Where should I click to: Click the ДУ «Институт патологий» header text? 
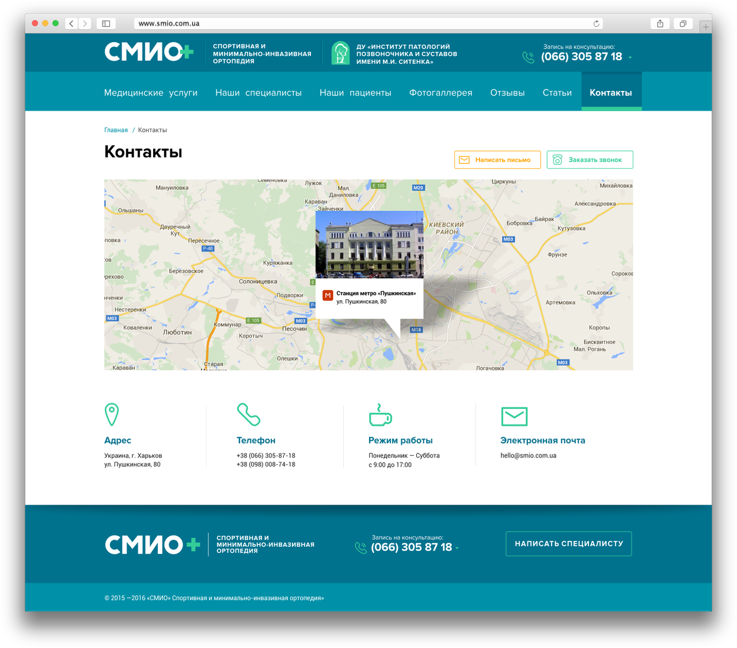[407, 54]
